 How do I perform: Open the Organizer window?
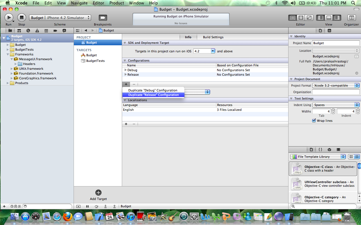(x=351, y=18)
